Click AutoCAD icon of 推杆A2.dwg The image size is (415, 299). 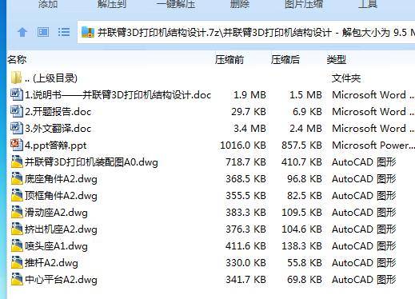pyautogui.click(x=17, y=262)
